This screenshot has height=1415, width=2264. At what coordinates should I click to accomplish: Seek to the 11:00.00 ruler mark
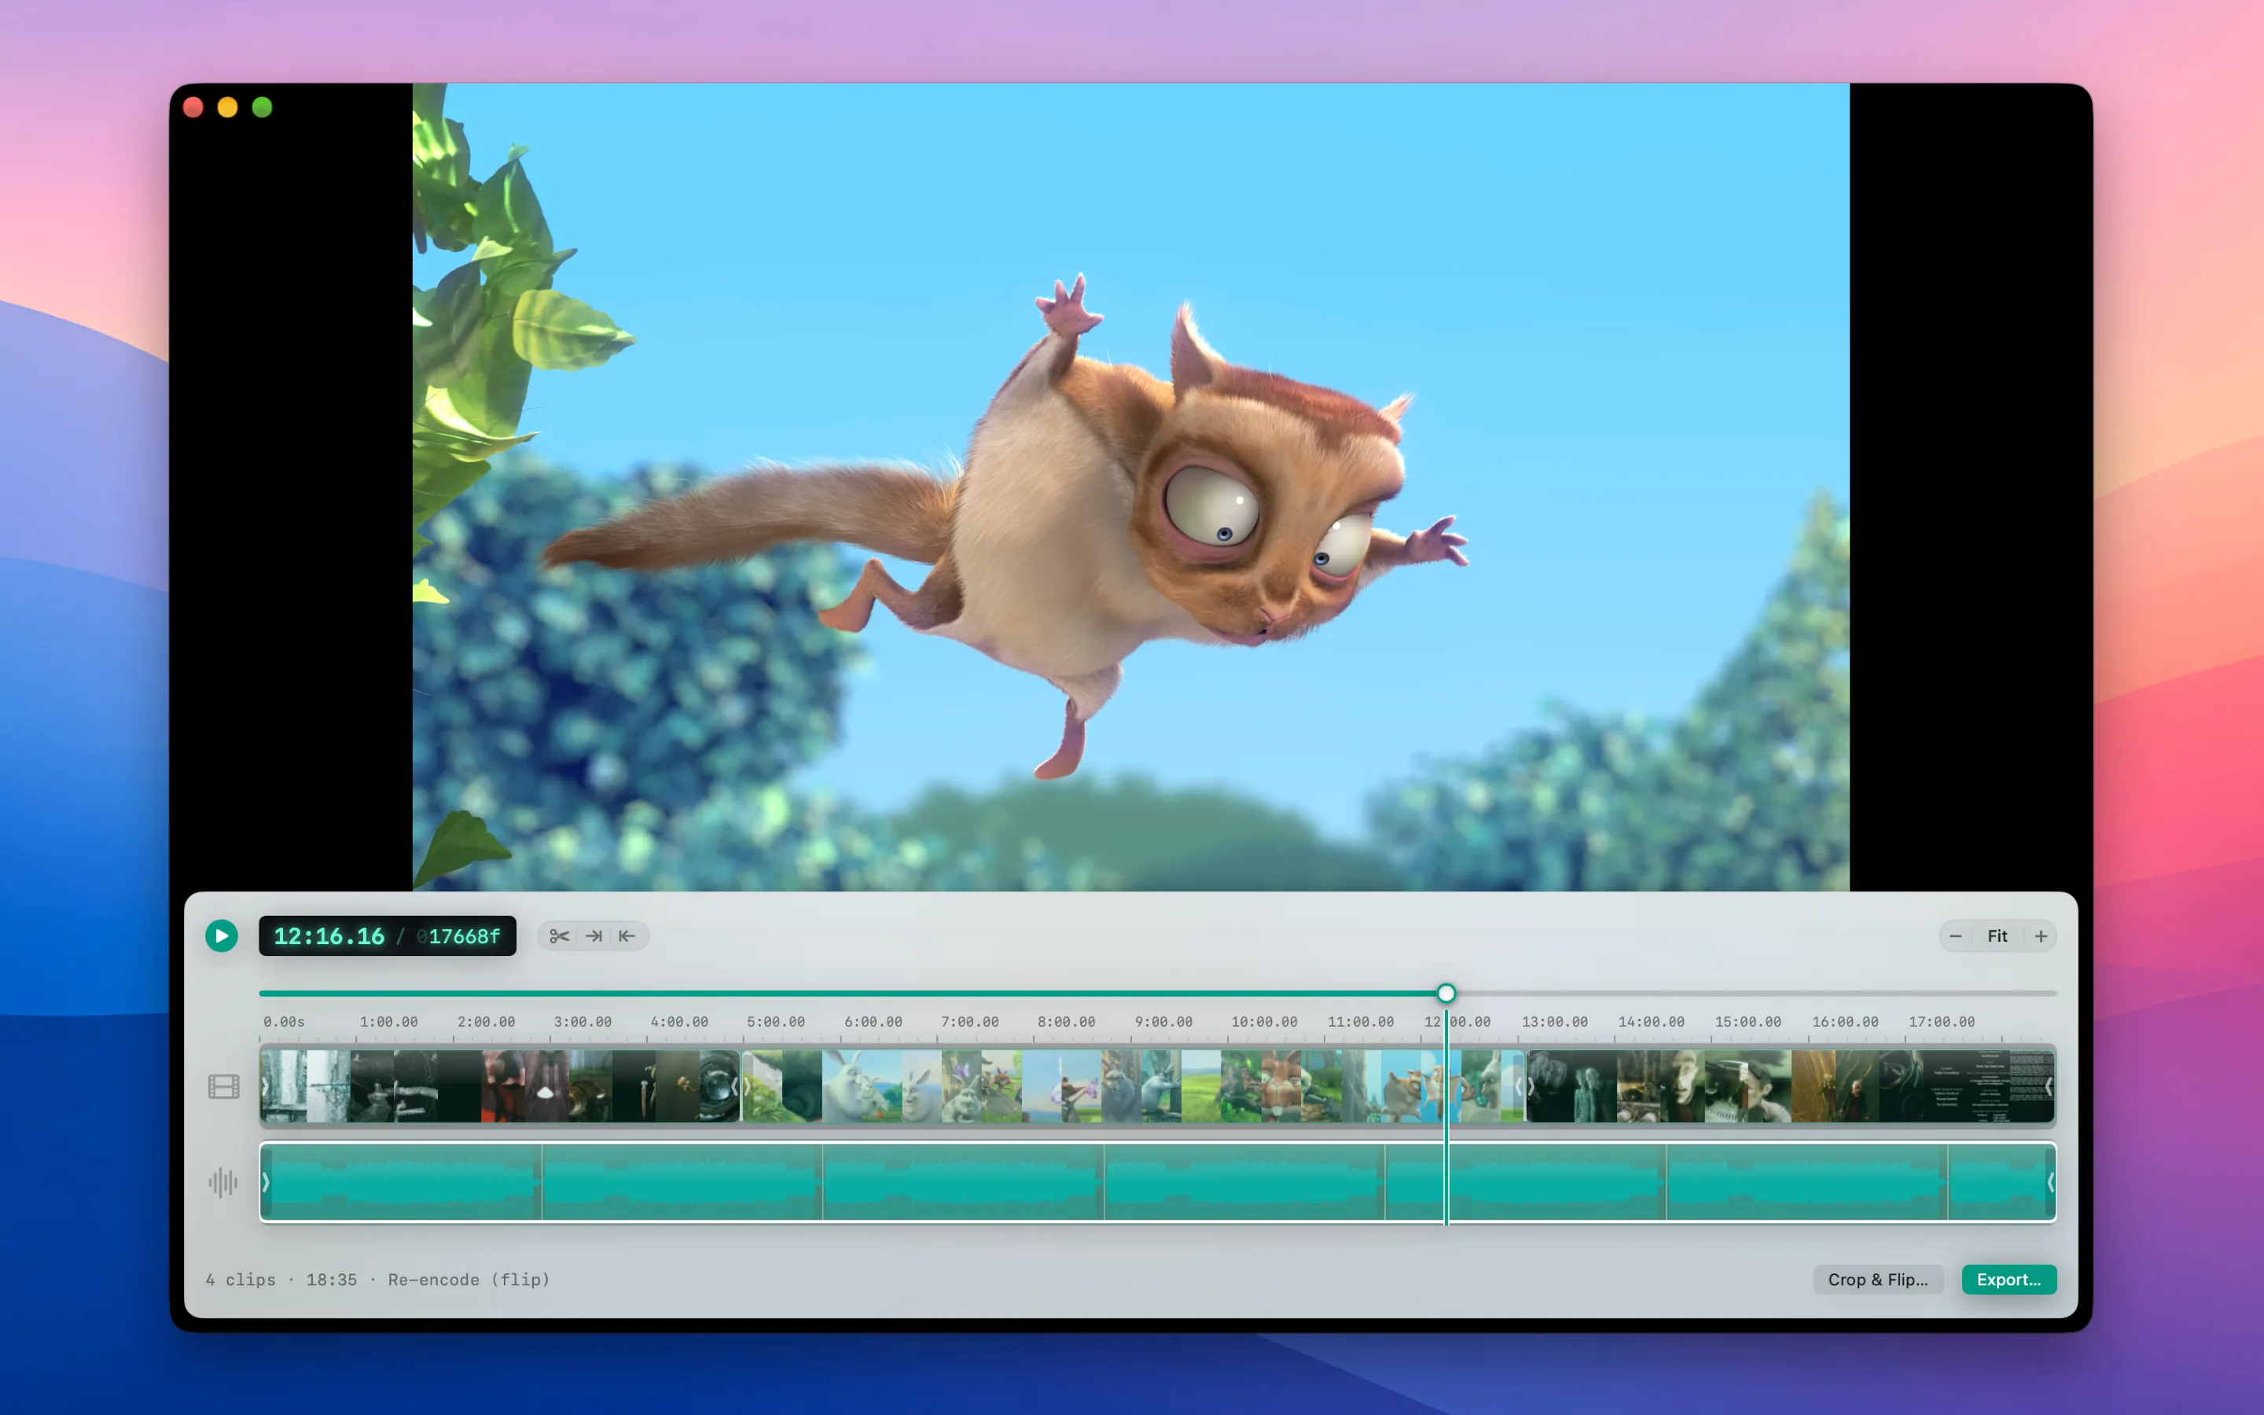pyautogui.click(x=1360, y=1022)
